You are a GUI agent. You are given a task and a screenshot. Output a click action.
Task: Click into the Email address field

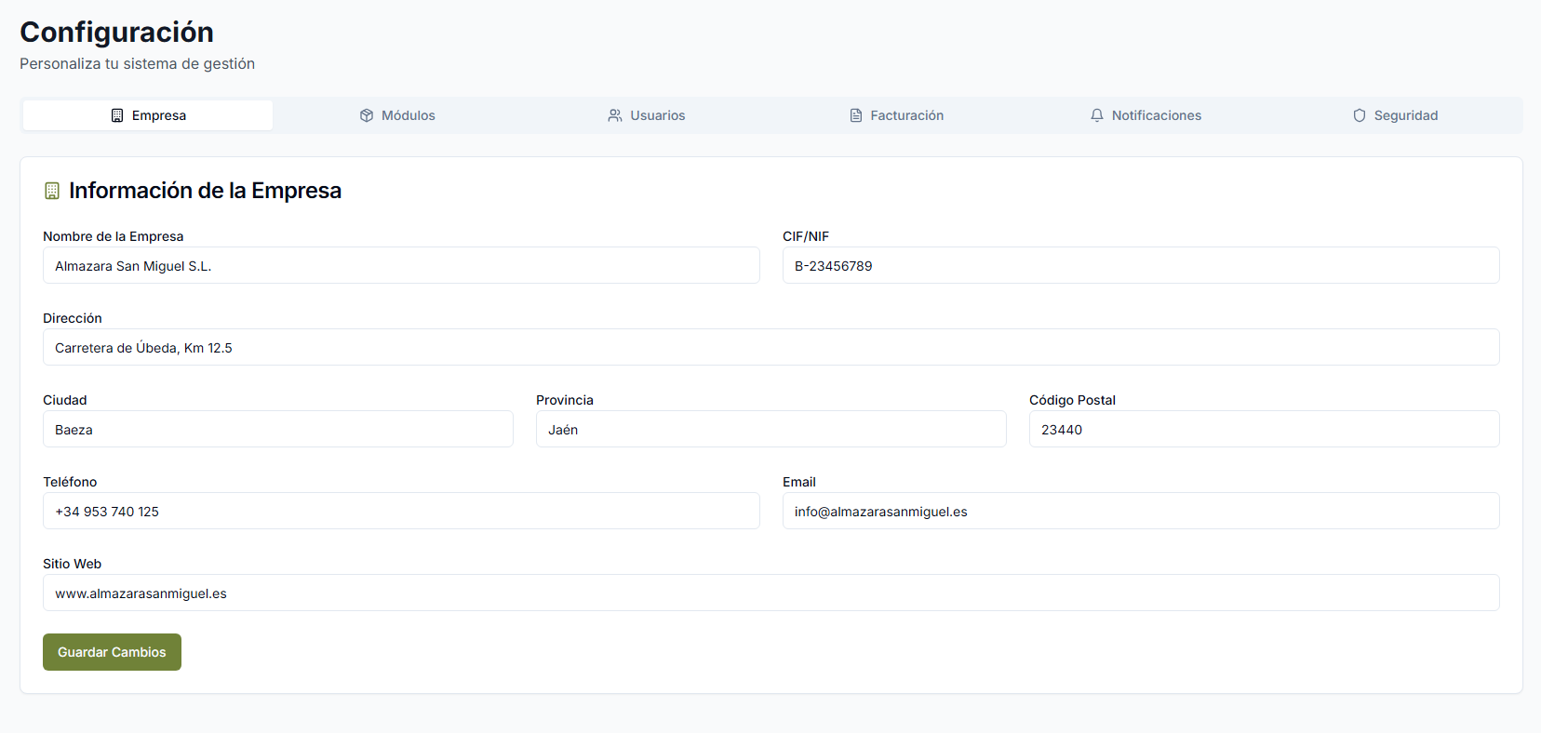coord(1140,512)
